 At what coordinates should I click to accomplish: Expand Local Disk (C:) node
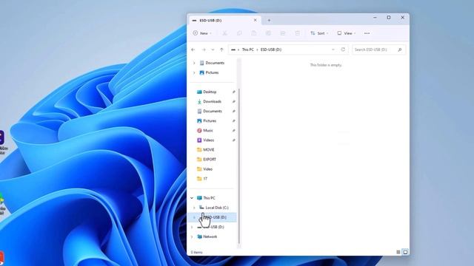(194, 208)
